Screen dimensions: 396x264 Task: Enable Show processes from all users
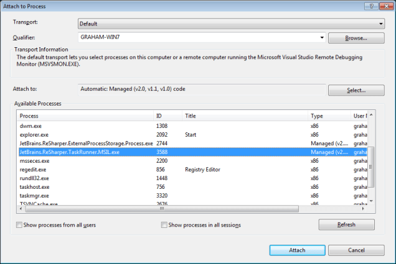tap(19, 225)
